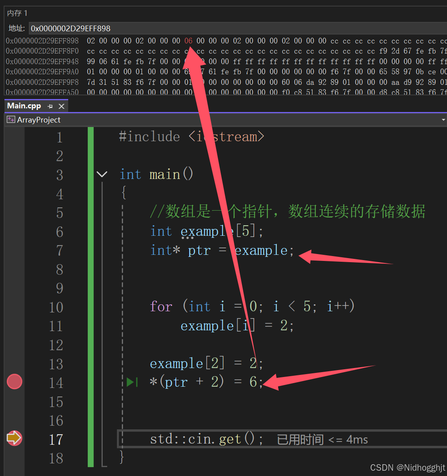Viewport: 447px width, 476px height.
Task: Pin the Main.cpp tab
Action: [x=50, y=106]
